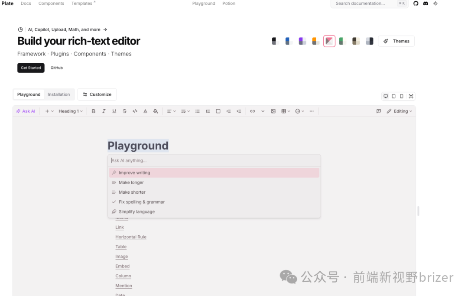Click the insert link icon

pyautogui.click(x=253, y=111)
